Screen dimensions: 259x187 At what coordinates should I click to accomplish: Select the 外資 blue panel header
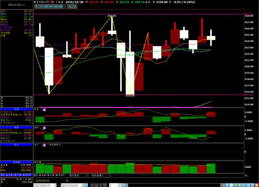click(16, 109)
